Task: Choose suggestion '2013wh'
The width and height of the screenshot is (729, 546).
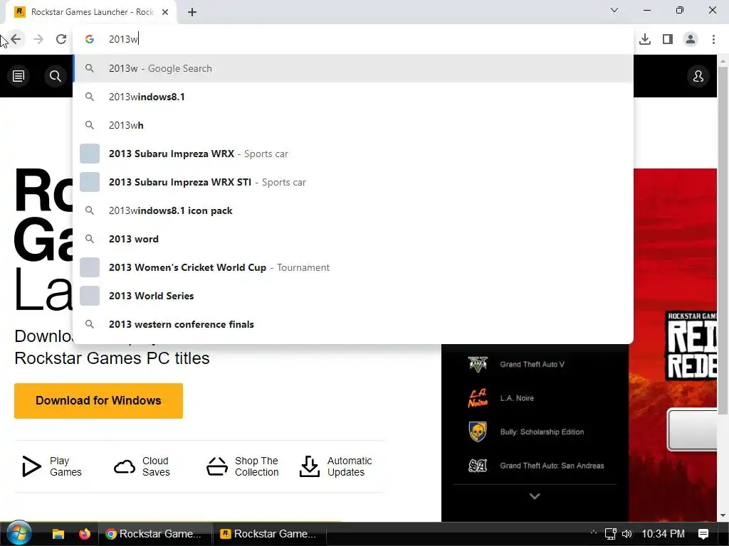Action: click(353, 125)
